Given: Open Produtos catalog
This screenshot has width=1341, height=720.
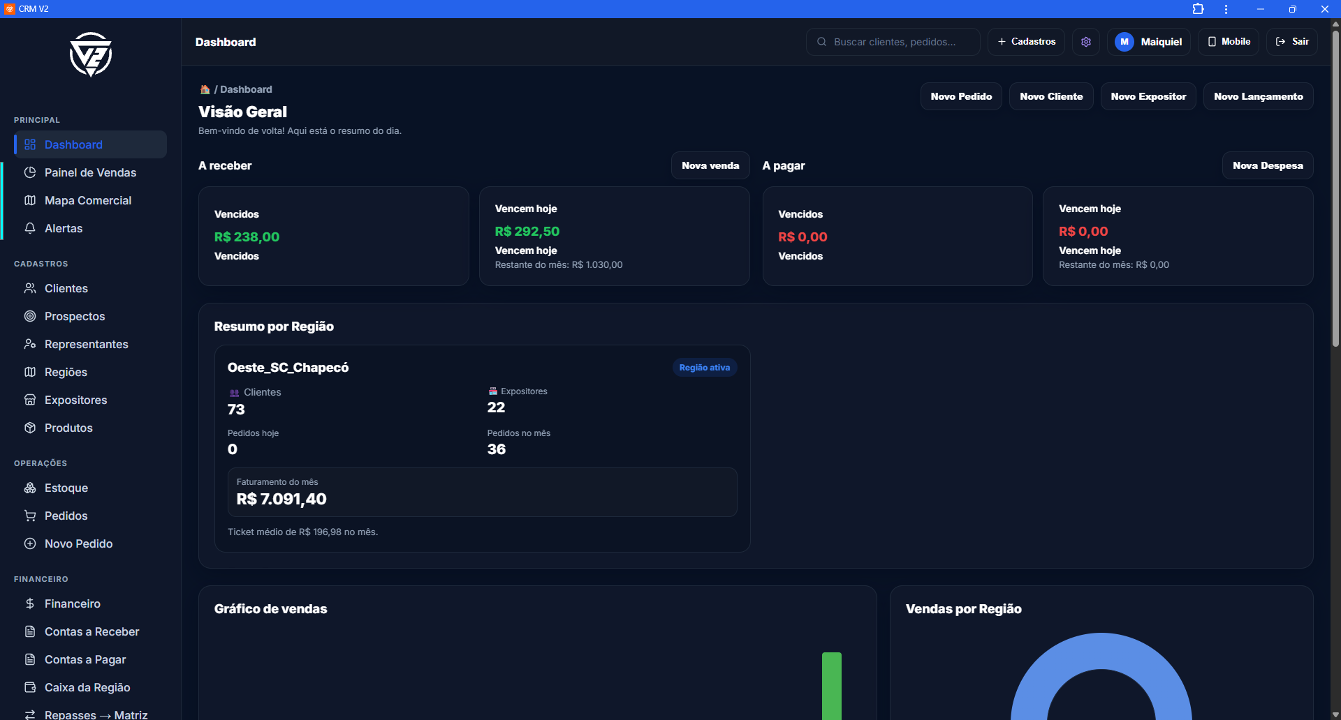Looking at the screenshot, I should [x=91, y=428].
